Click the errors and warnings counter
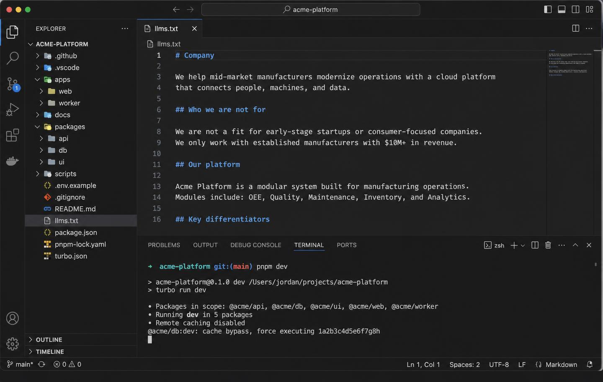 [x=67, y=364]
